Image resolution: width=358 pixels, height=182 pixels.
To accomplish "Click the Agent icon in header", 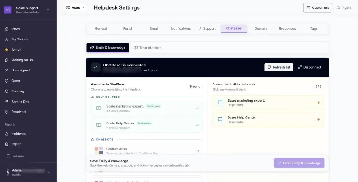I will tap(338, 7).
